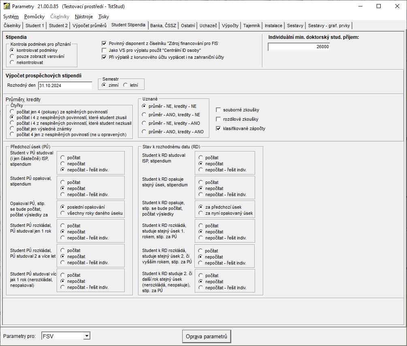The image size is (407, 346).
Task: Click the Parametry app icon in title bar
Action: click(6, 6)
